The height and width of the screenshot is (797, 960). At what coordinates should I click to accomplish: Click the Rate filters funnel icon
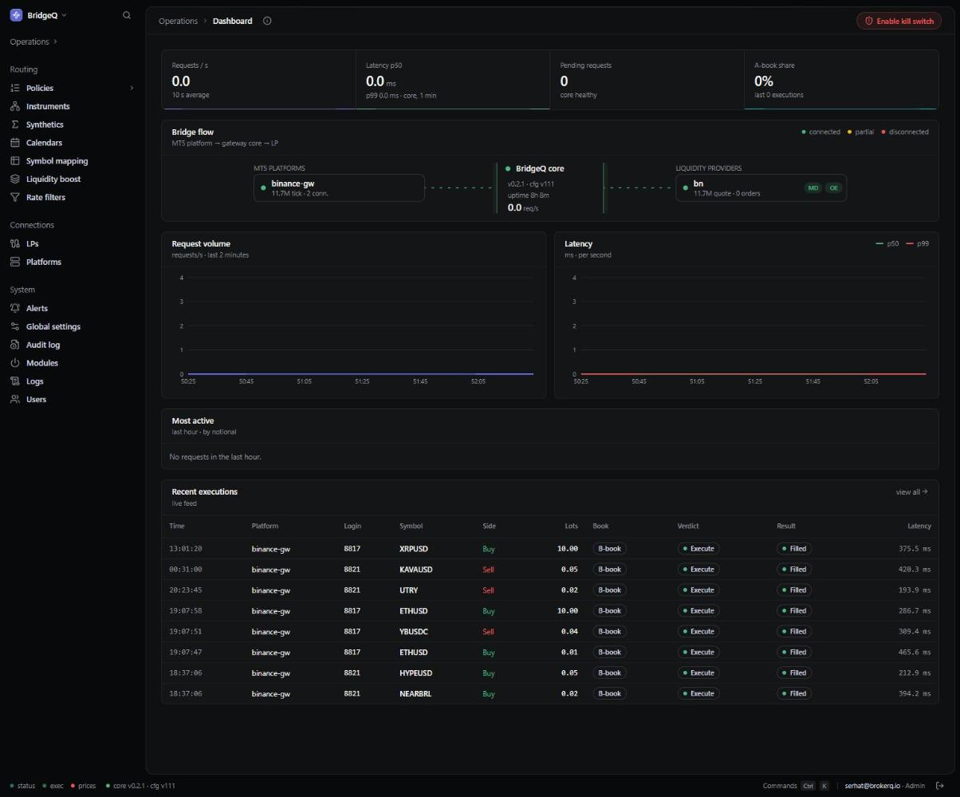pos(15,197)
